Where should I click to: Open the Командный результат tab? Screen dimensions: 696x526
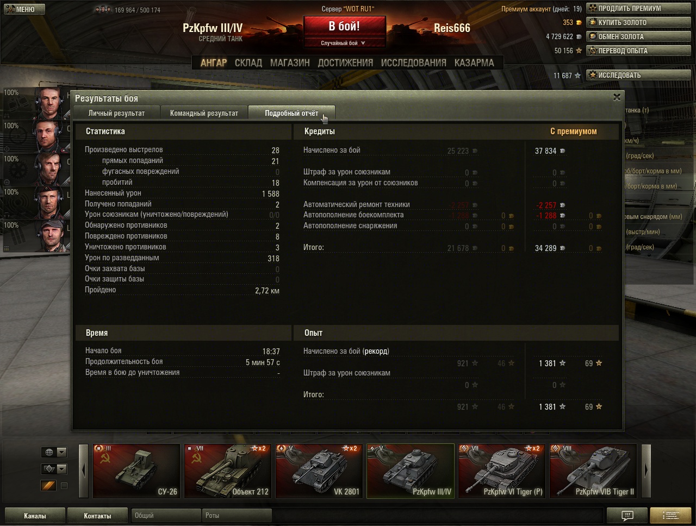click(x=204, y=113)
